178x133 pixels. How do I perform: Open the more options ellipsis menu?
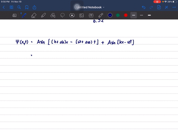[174, 7]
